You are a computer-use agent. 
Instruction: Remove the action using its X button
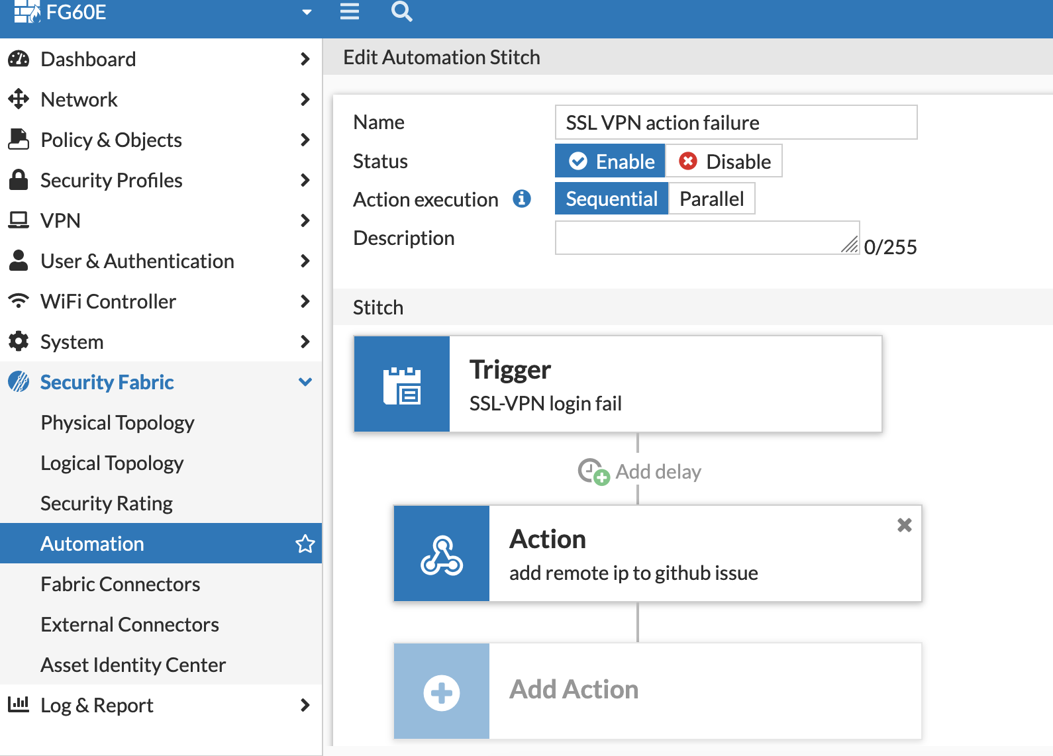tap(904, 526)
